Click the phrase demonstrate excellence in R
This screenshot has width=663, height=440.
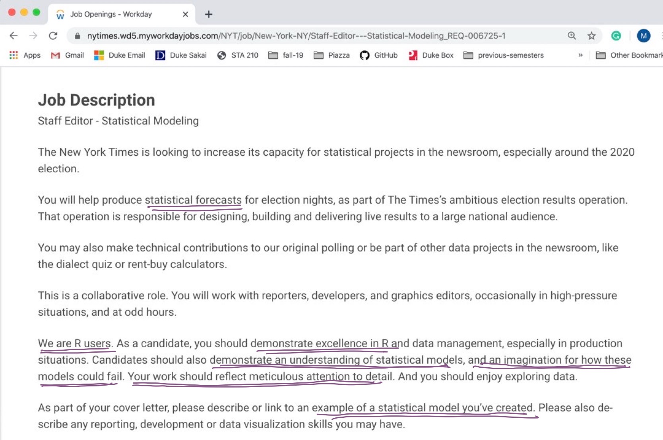click(320, 344)
